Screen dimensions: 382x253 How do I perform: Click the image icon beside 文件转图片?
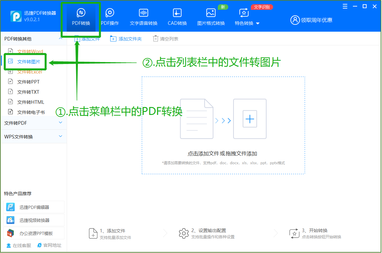click(10, 61)
